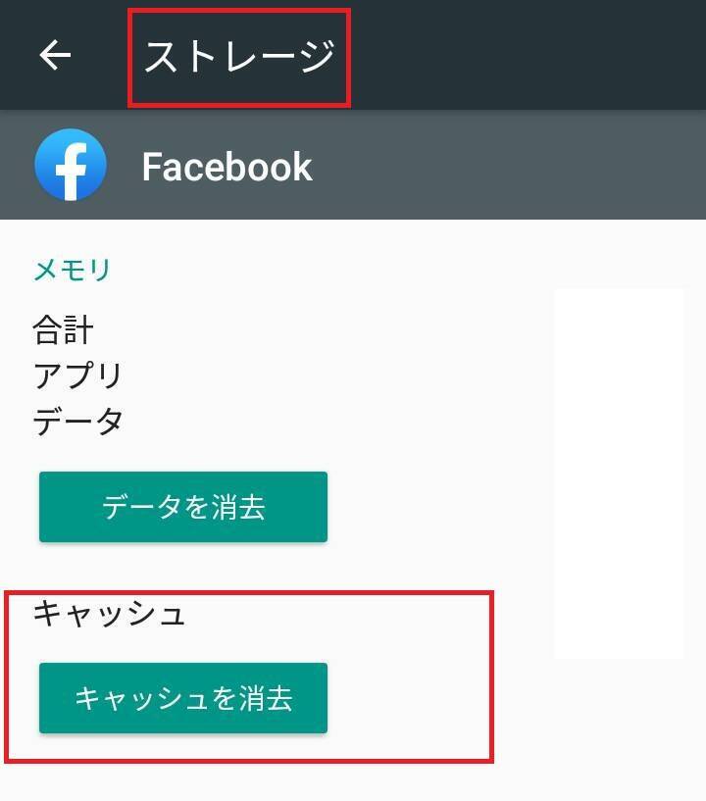Click empty area right of データを消去 button
The image size is (706, 801).
[x=439, y=507]
